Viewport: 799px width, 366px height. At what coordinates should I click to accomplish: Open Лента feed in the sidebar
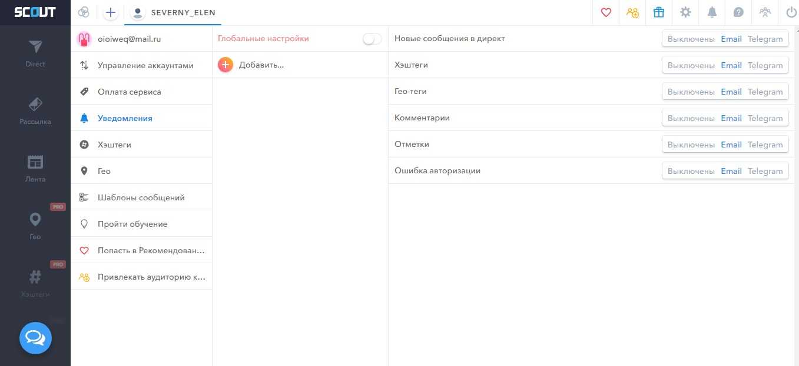pyautogui.click(x=35, y=168)
